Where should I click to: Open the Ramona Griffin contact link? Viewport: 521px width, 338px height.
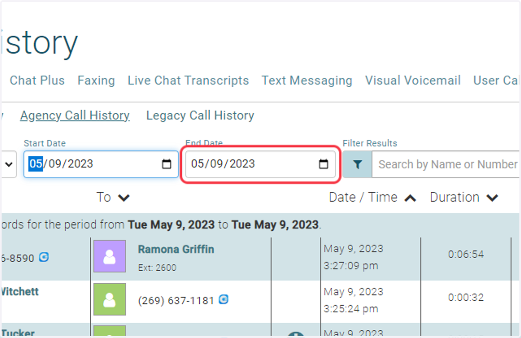tap(176, 249)
